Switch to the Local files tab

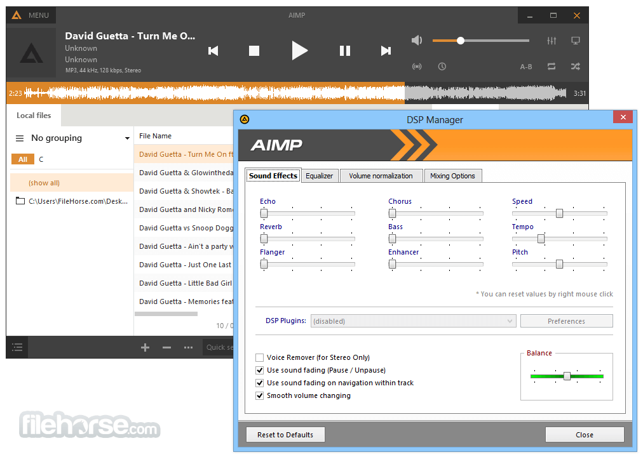pyautogui.click(x=34, y=116)
